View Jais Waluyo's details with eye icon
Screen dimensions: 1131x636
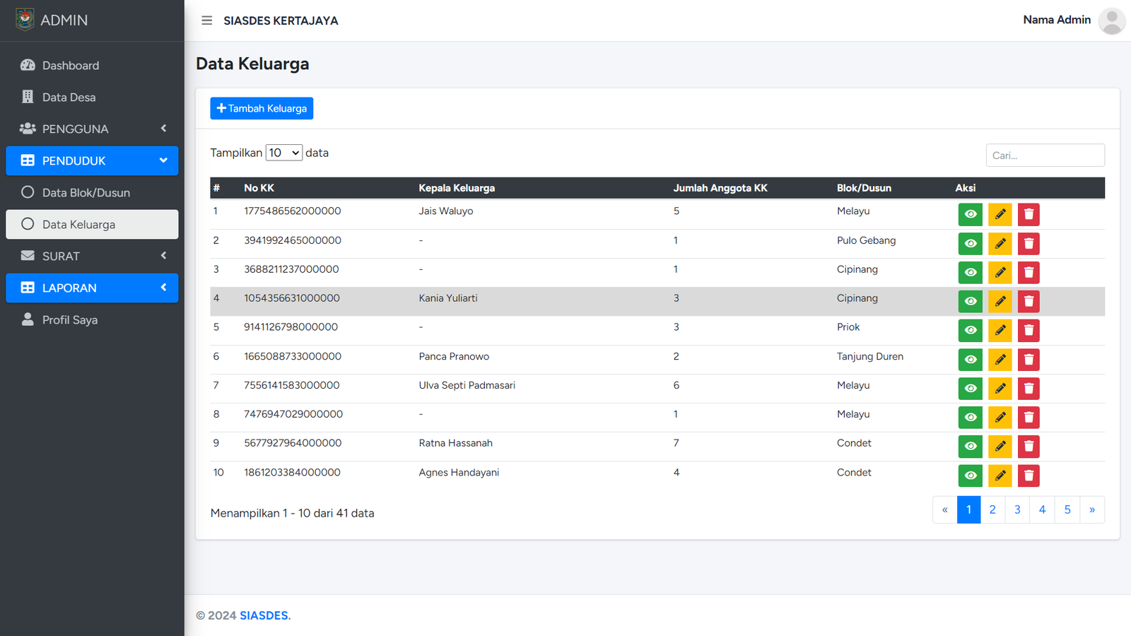click(x=970, y=214)
